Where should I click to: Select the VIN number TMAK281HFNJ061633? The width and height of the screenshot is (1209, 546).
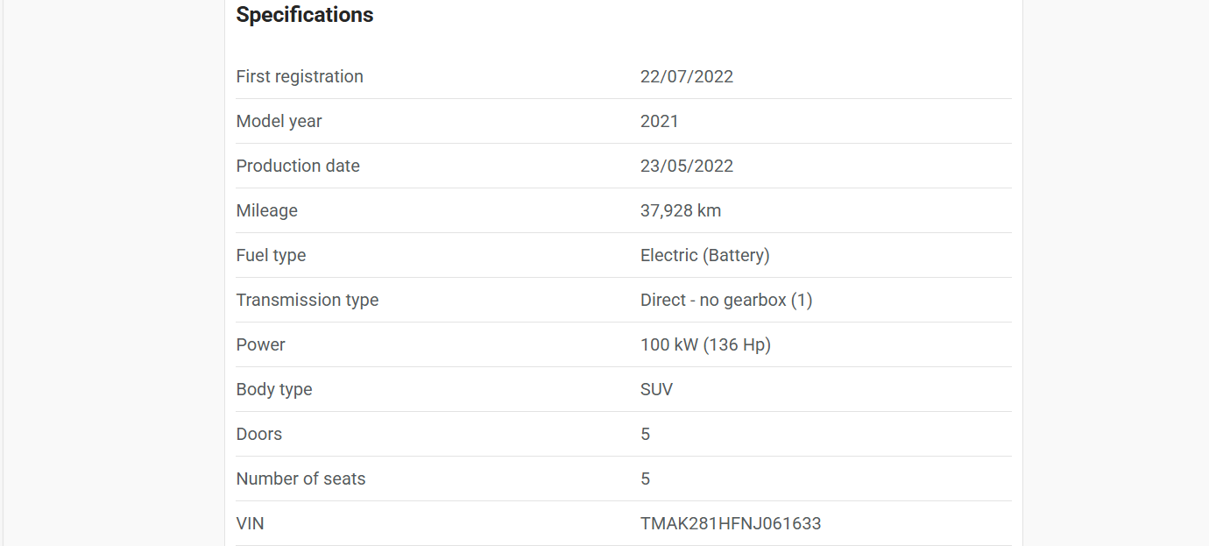731,523
